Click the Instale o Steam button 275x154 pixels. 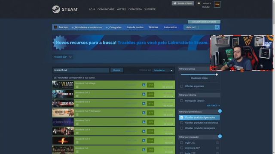click(x=183, y=3)
